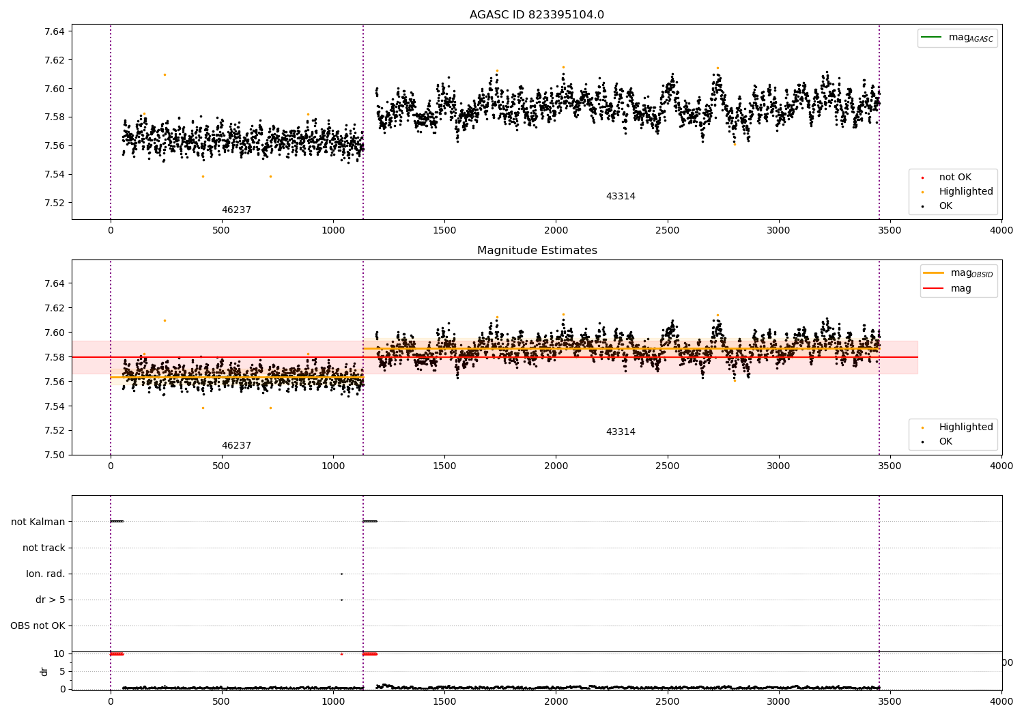
Task: Click the 4000 x-axis tick of top plot
Action: pyautogui.click(x=1001, y=231)
